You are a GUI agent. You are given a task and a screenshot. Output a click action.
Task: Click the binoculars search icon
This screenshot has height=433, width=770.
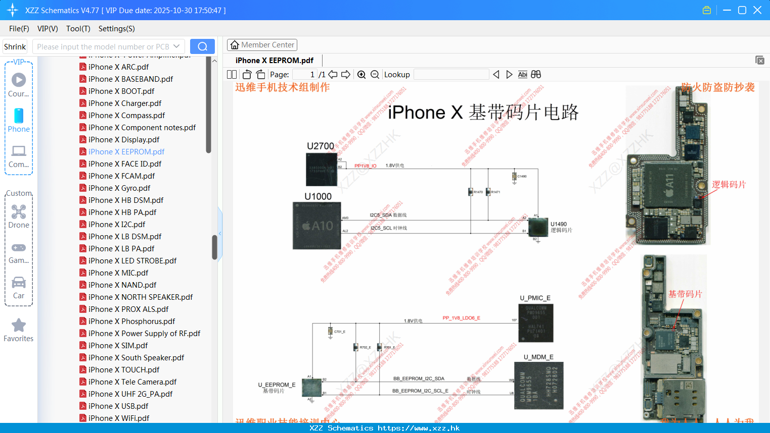click(536, 74)
